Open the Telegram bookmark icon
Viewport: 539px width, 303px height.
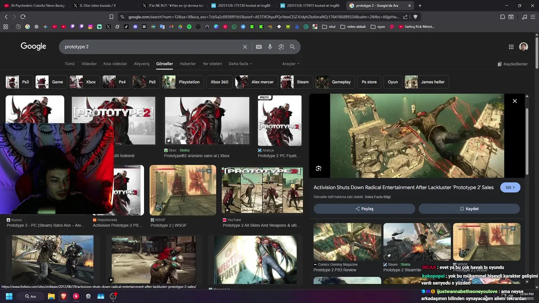[x=243, y=27]
